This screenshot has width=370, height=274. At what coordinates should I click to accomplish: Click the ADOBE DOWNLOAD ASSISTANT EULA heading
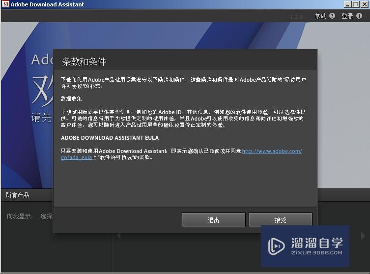[110, 138]
